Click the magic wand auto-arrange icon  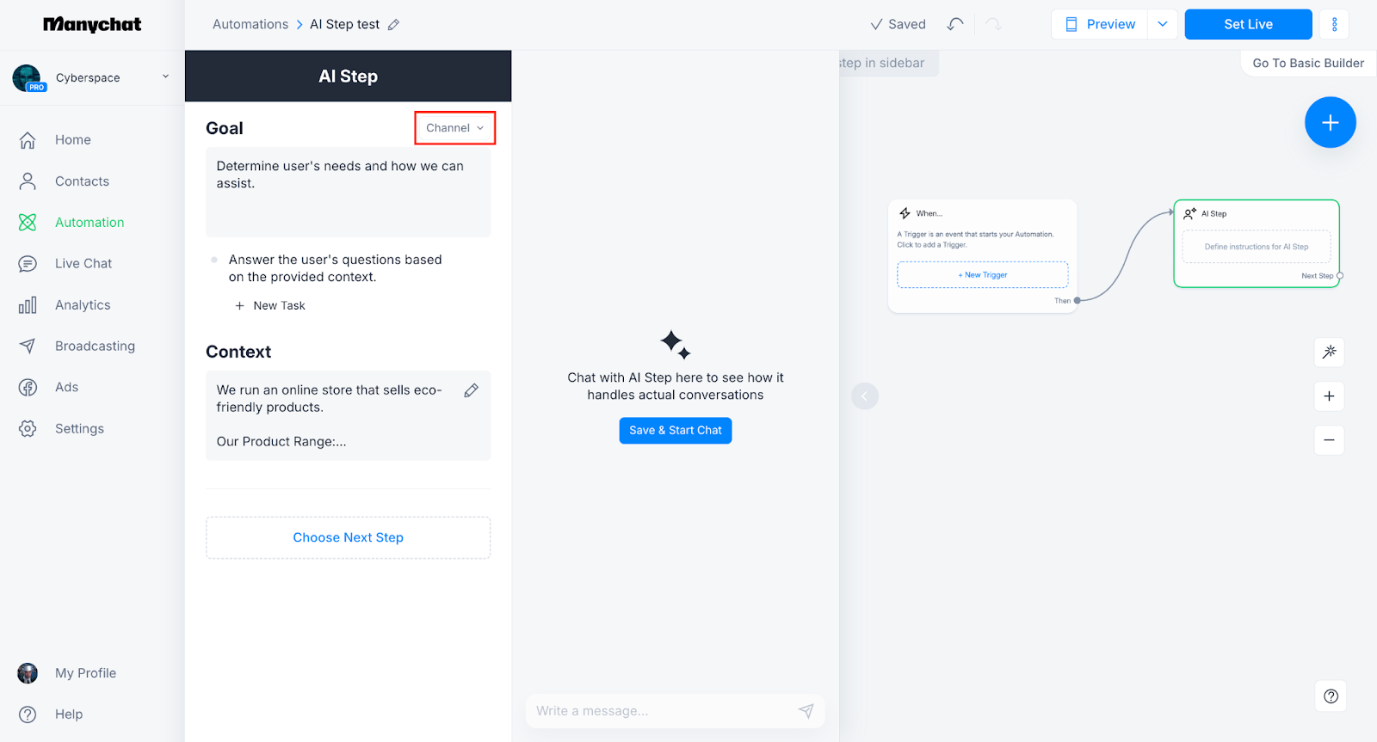1329,352
